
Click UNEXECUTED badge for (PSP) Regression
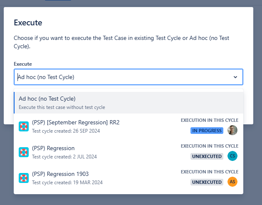207,156
